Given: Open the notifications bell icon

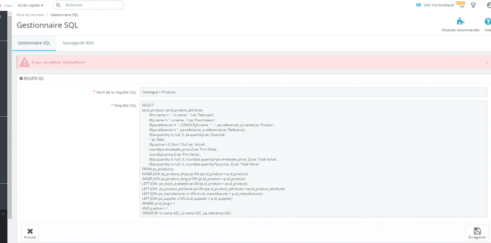Looking at the screenshot, I should 462,5.
